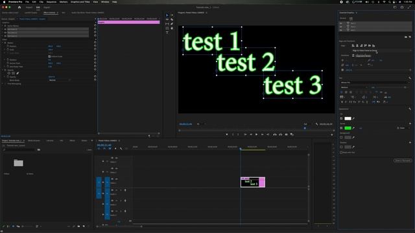Image resolution: width=415 pixels, height=233 pixels.
Task: Step back one frame
Action: (251, 135)
